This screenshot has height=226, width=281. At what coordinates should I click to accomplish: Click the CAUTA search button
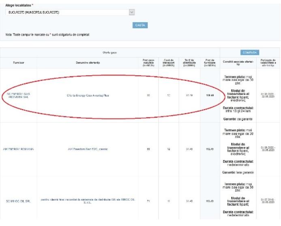[x=140, y=25]
